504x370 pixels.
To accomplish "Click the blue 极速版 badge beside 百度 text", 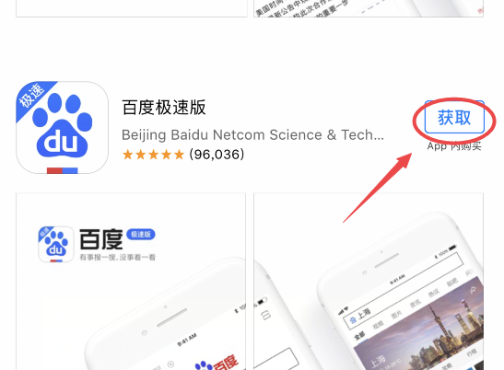I will point(141,234).
